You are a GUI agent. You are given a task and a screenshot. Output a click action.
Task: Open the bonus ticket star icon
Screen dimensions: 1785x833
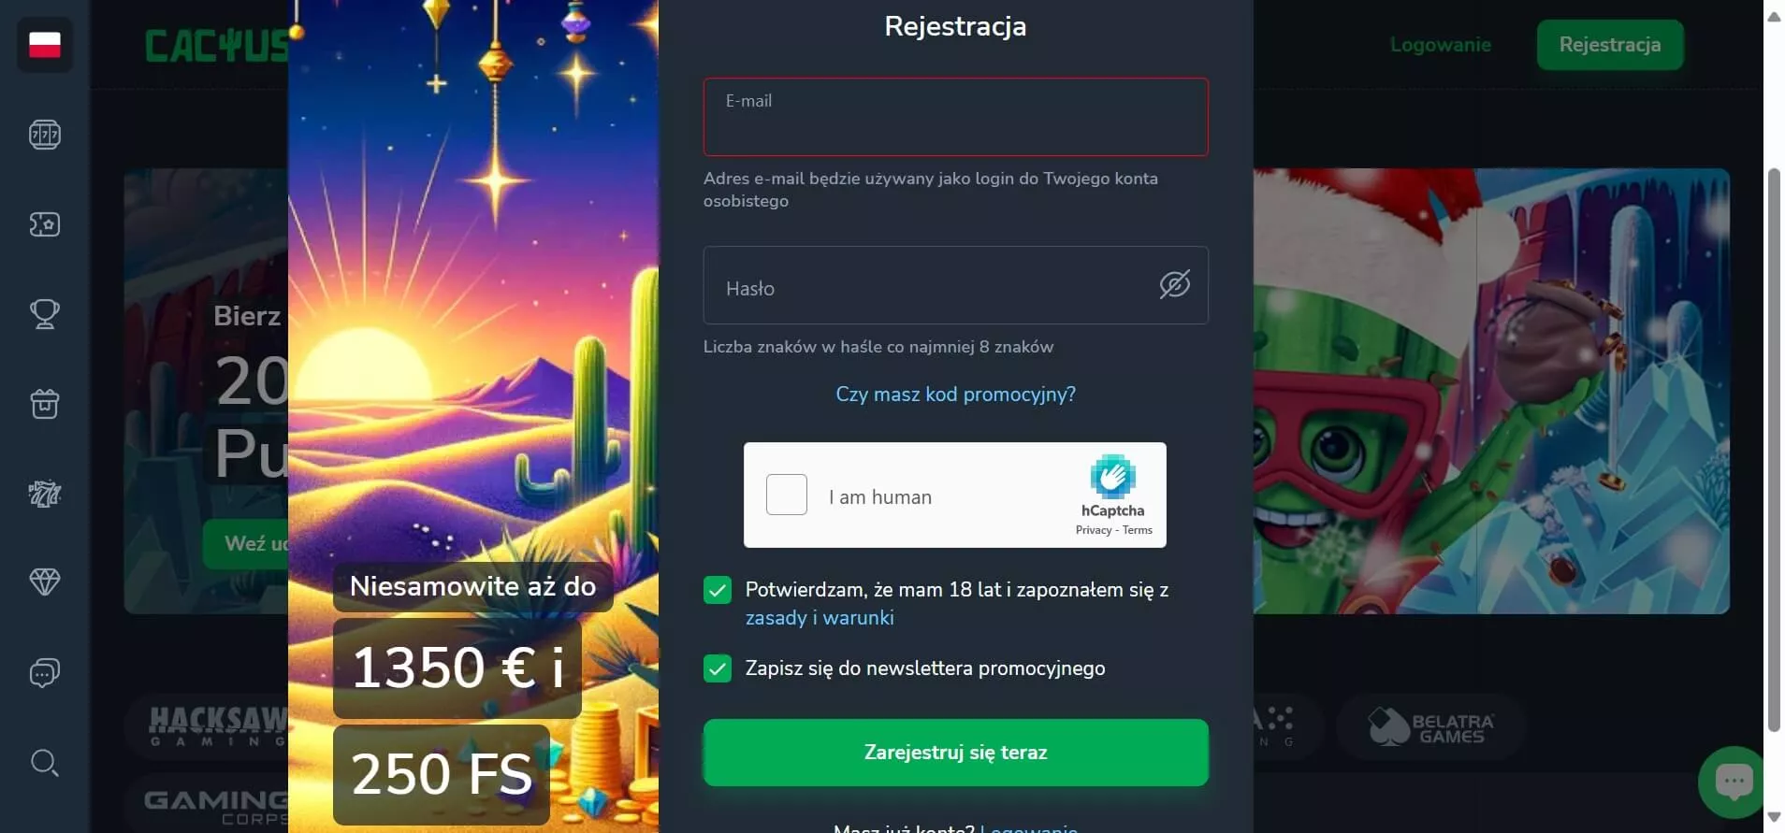pos(45,224)
